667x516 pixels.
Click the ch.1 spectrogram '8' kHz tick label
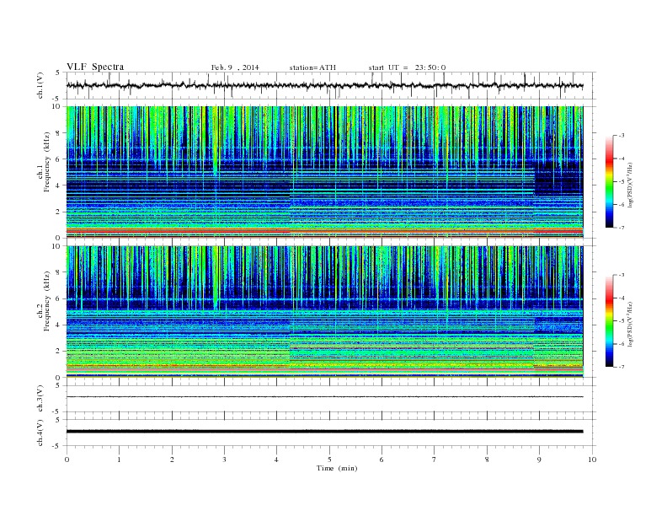(59, 133)
